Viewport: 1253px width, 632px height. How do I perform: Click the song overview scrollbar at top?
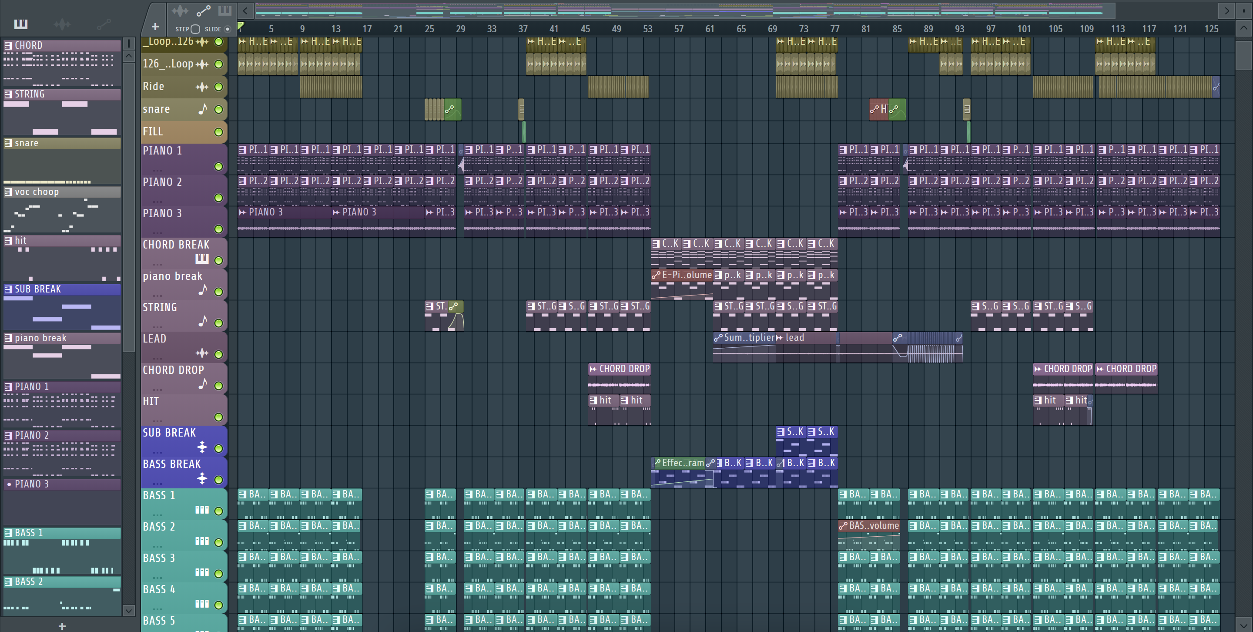[x=685, y=10]
